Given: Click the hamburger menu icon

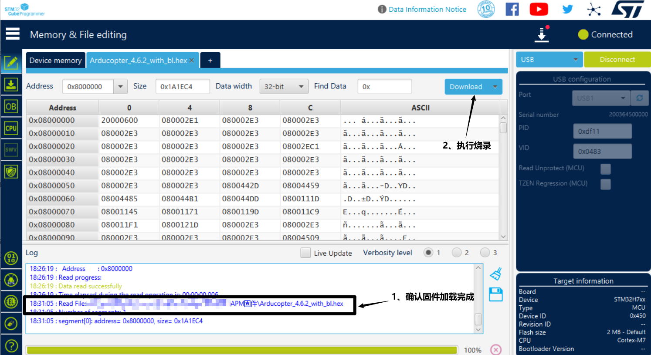Looking at the screenshot, I should 13,34.
